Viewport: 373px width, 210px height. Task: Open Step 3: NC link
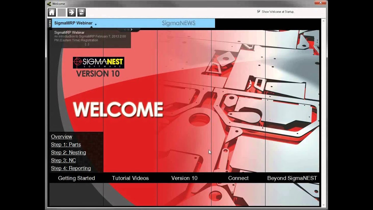64,160
